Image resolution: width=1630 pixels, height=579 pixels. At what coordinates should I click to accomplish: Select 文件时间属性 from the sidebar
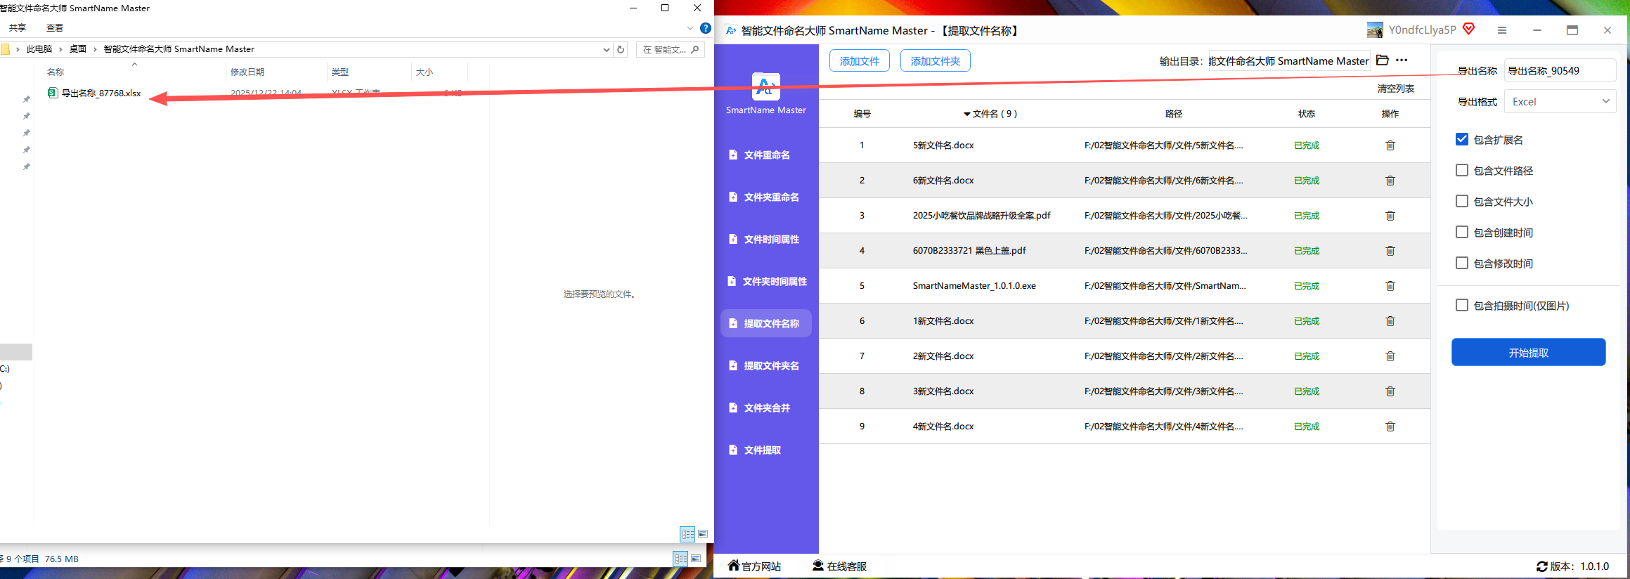(x=766, y=239)
